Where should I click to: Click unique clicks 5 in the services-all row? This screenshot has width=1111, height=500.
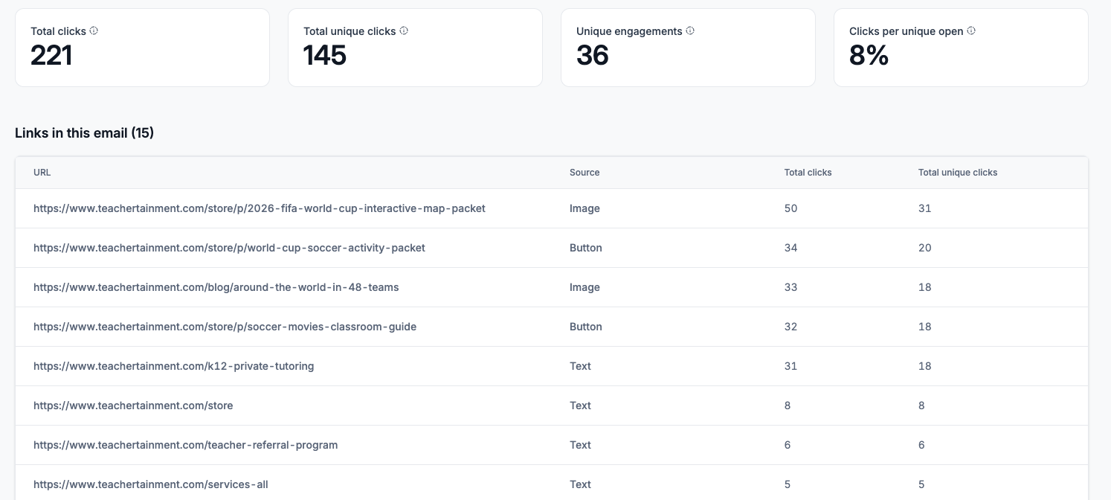click(x=921, y=484)
